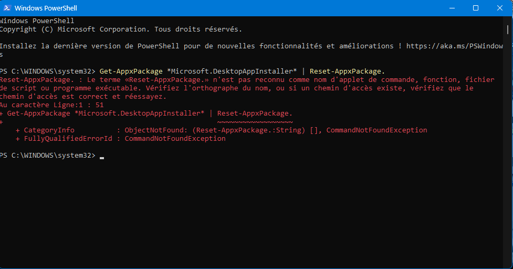Image resolution: width=513 pixels, height=269 pixels.
Task: Click the CategoryInfo label in the error
Action: coord(49,130)
